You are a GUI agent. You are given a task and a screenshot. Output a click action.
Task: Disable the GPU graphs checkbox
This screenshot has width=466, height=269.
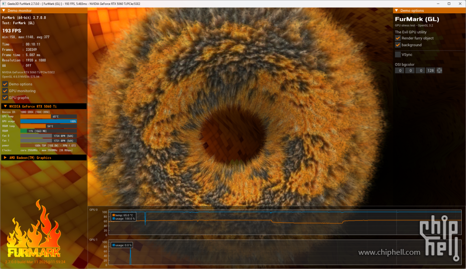tap(5, 97)
